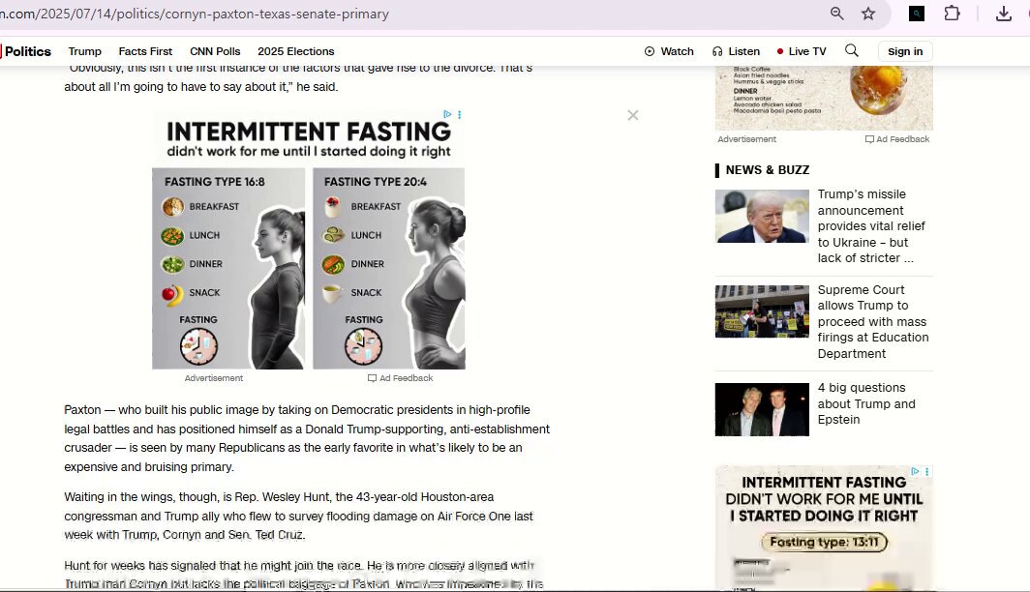Click the Fasting type: 13:11 badge in the sidebar ad
The height and width of the screenshot is (592, 1030).
click(824, 542)
